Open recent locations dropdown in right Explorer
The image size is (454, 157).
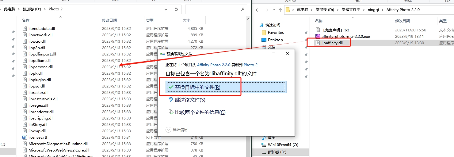273,10
